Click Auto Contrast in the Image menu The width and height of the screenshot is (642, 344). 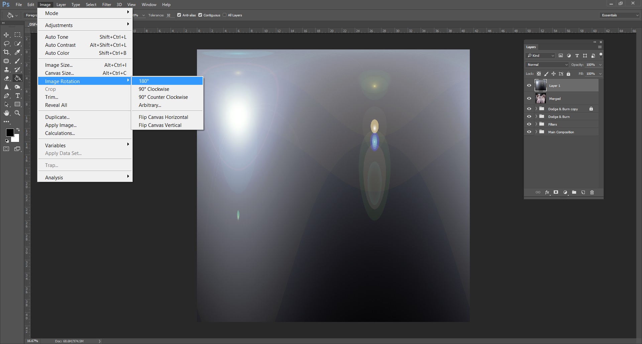click(x=61, y=45)
